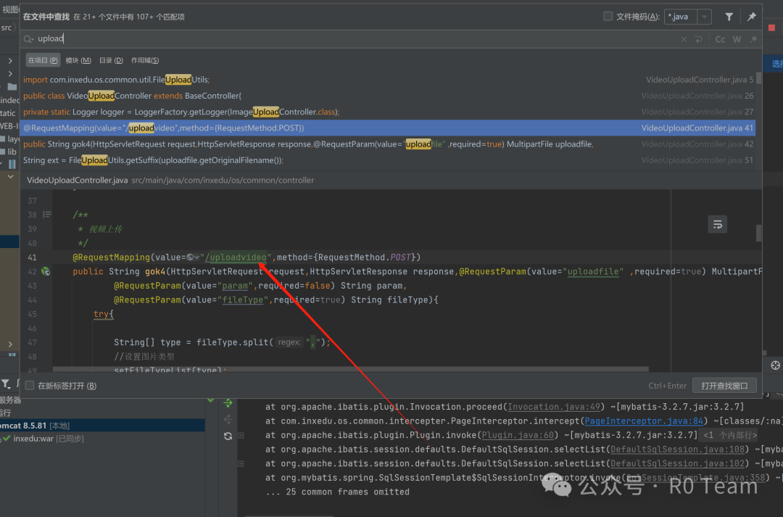Open DefaultSqlSession.java:102 stack trace link

coord(677,464)
